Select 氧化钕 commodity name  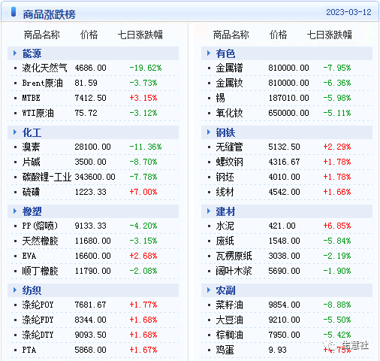229,113
